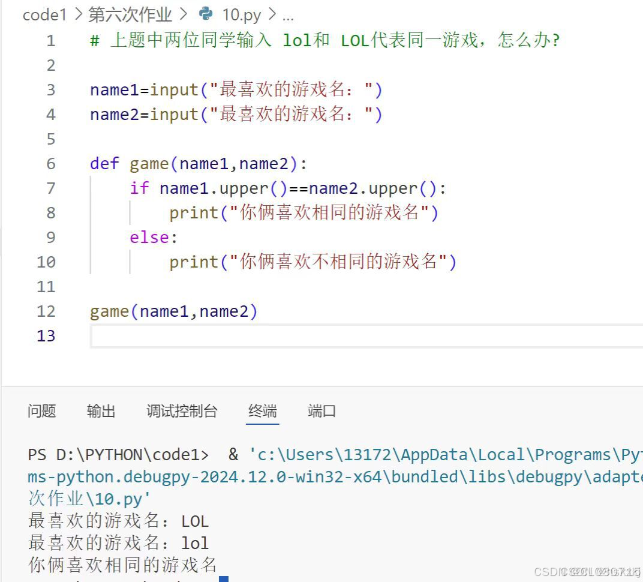Open the 端口 panel tab
The image size is (643, 582).
tap(322, 410)
